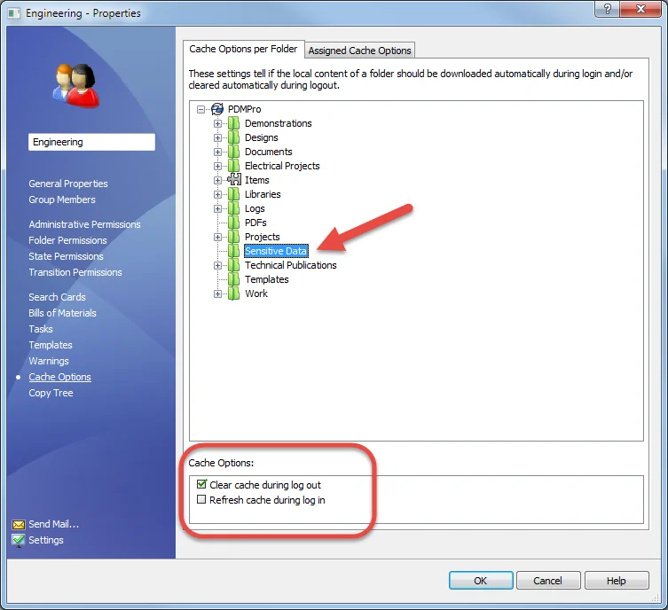Select the Work folder label
Viewport: 668px width, 610px height.
click(256, 293)
